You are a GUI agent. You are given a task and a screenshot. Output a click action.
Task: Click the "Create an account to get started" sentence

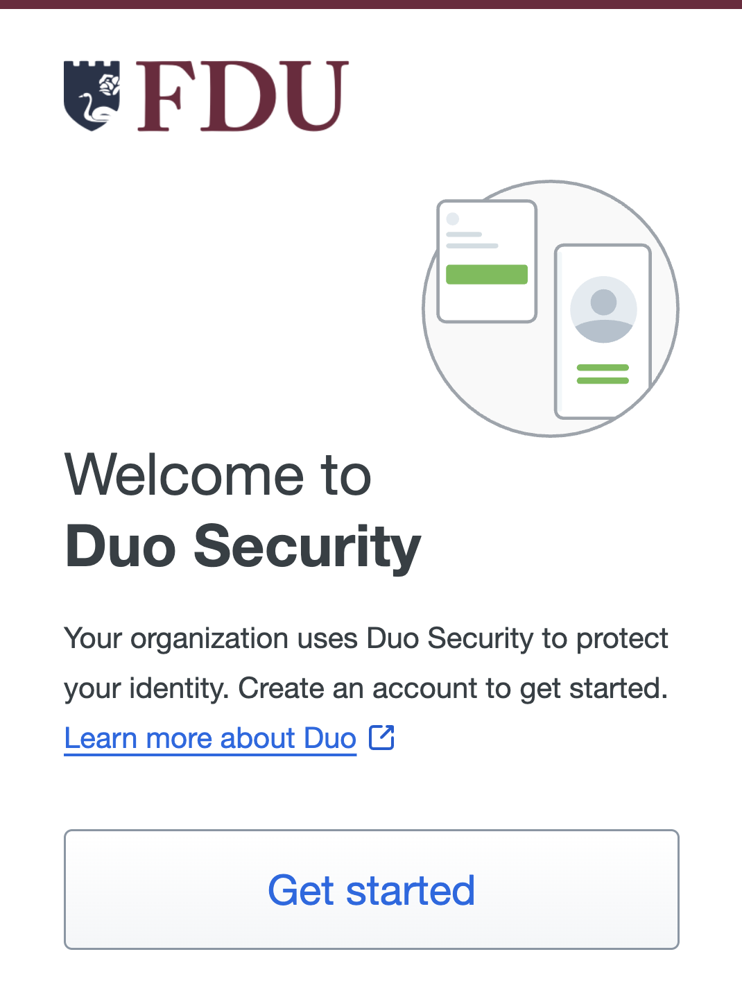(x=453, y=688)
